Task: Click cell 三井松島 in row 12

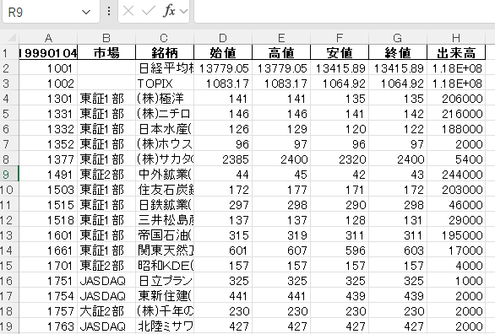Action: 165,219
